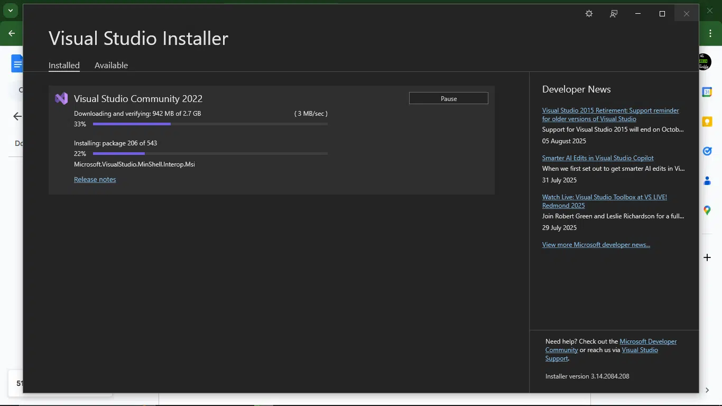722x406 pixels.
Task: Open the three-dot browser menu
Action: pos(710,33)
